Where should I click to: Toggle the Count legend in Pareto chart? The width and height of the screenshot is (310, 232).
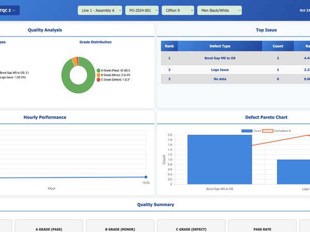coord(251,131)
